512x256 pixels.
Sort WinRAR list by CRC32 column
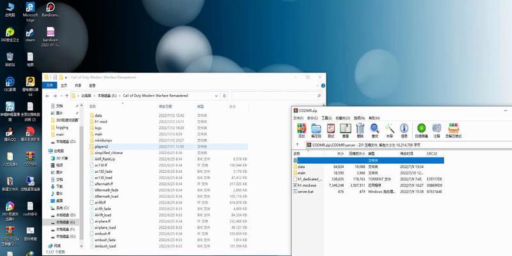(x=431, y=153)
